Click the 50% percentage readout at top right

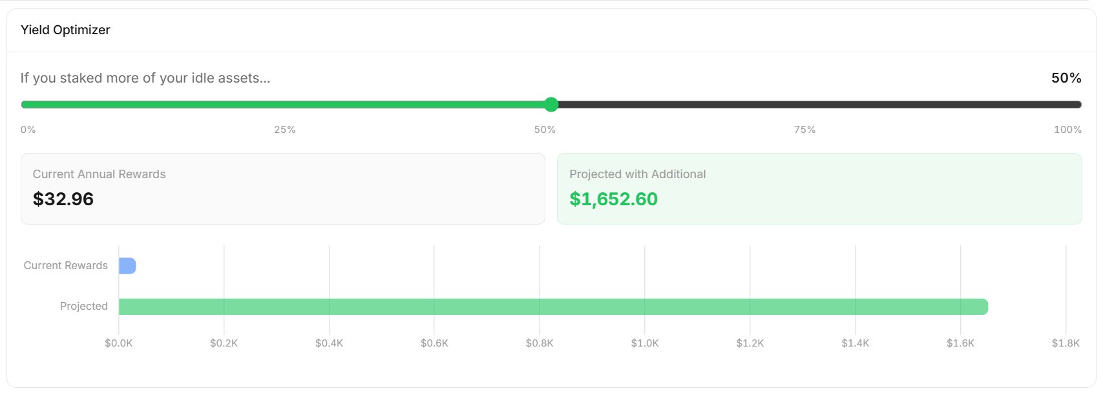tap(1066, 78)
